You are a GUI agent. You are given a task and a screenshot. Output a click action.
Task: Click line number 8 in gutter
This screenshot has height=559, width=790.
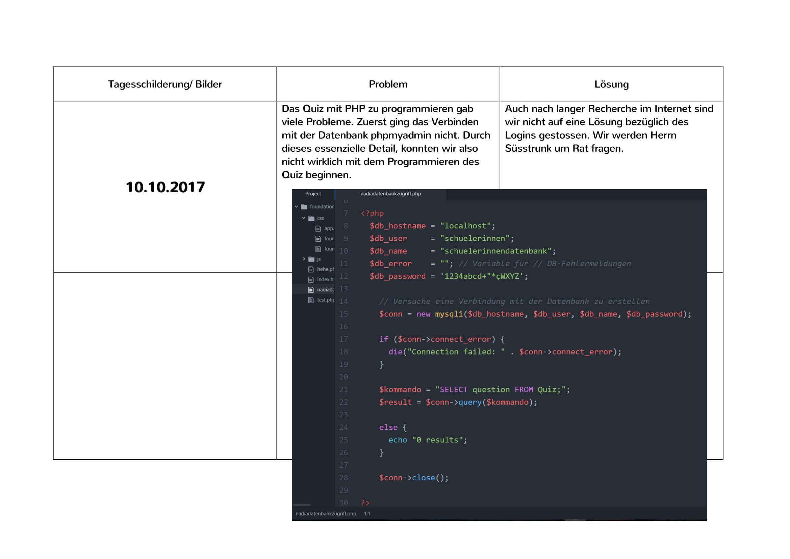pos(346,226)
